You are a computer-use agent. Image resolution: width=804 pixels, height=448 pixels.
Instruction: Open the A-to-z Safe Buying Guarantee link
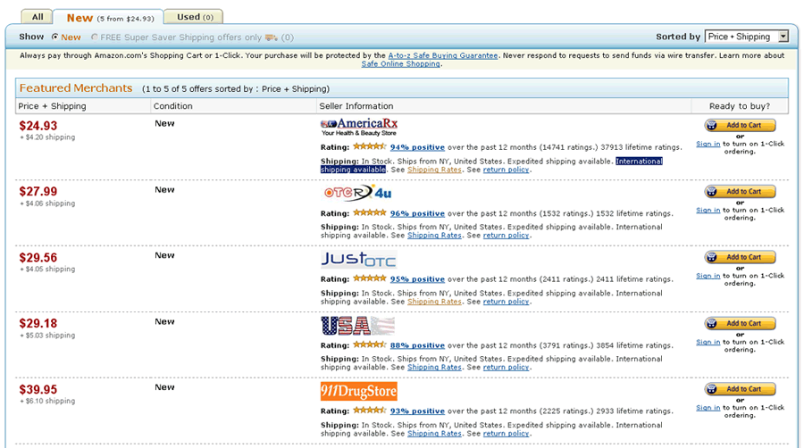443,55
